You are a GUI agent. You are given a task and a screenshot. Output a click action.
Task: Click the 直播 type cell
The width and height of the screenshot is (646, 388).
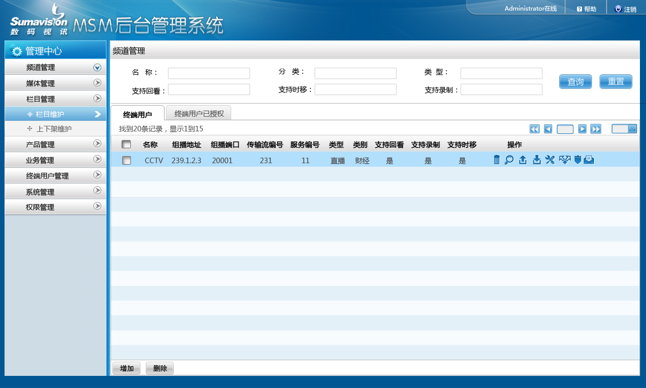coord(338,161)
